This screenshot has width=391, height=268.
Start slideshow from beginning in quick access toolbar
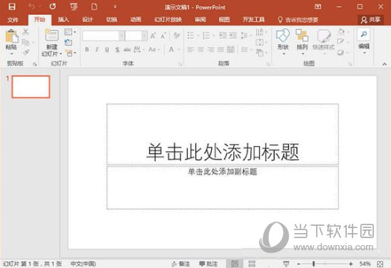[x=73, y=6]
